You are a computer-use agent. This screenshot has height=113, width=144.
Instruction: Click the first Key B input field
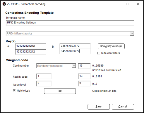[x=75, y=46]
